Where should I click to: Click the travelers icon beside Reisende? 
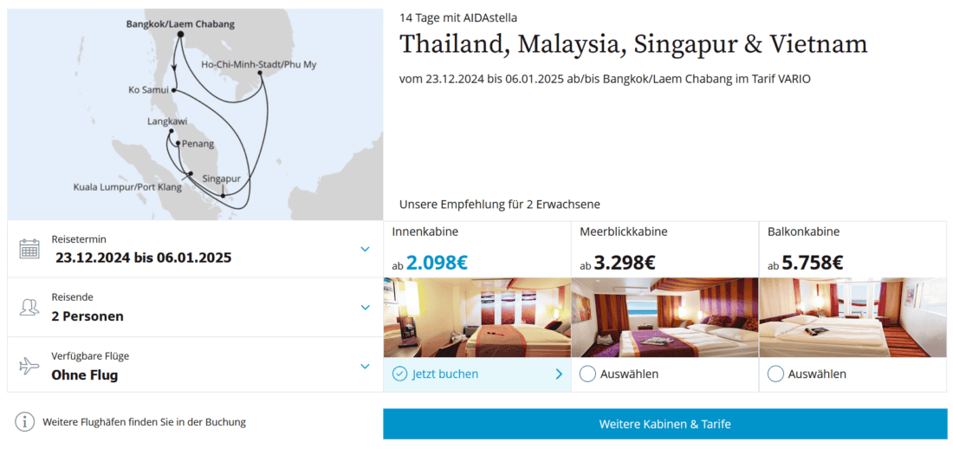[29, 308]
